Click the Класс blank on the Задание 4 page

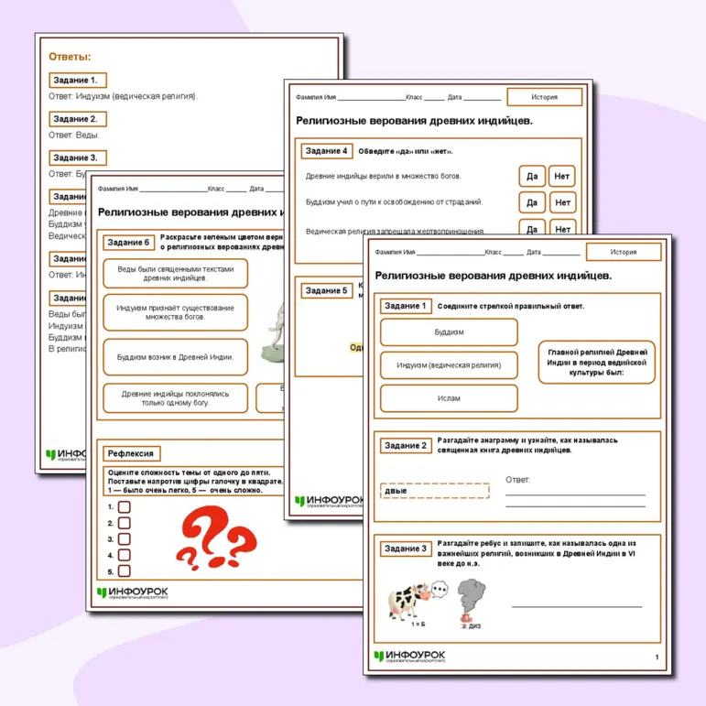(x=434, y=98)
